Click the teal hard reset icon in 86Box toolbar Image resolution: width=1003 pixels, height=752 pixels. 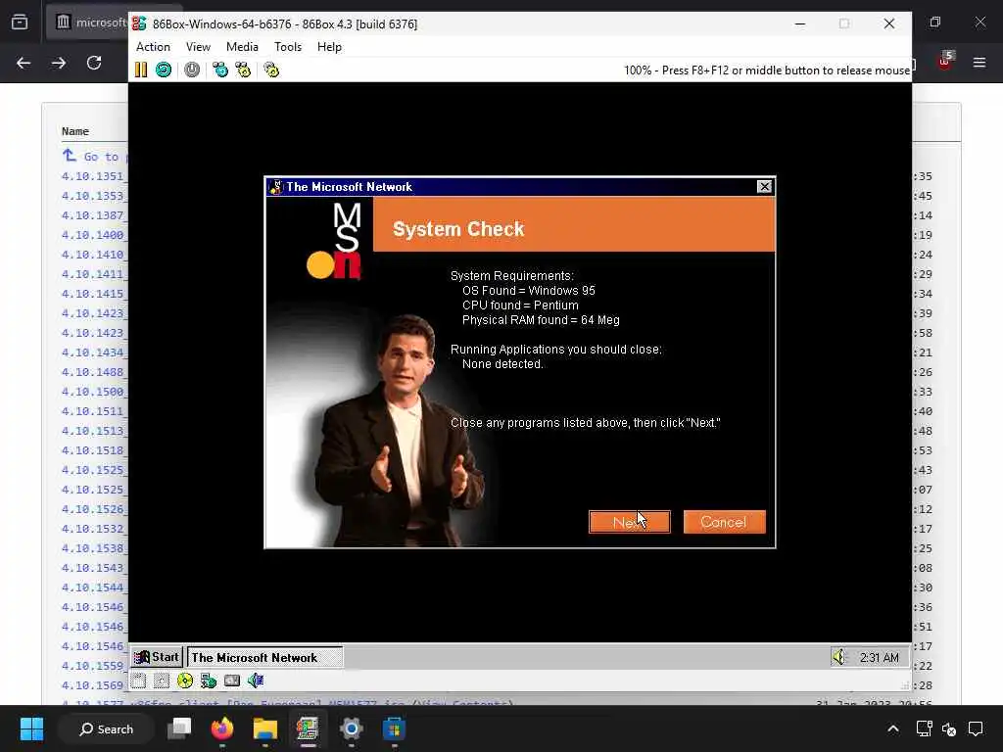164,70
